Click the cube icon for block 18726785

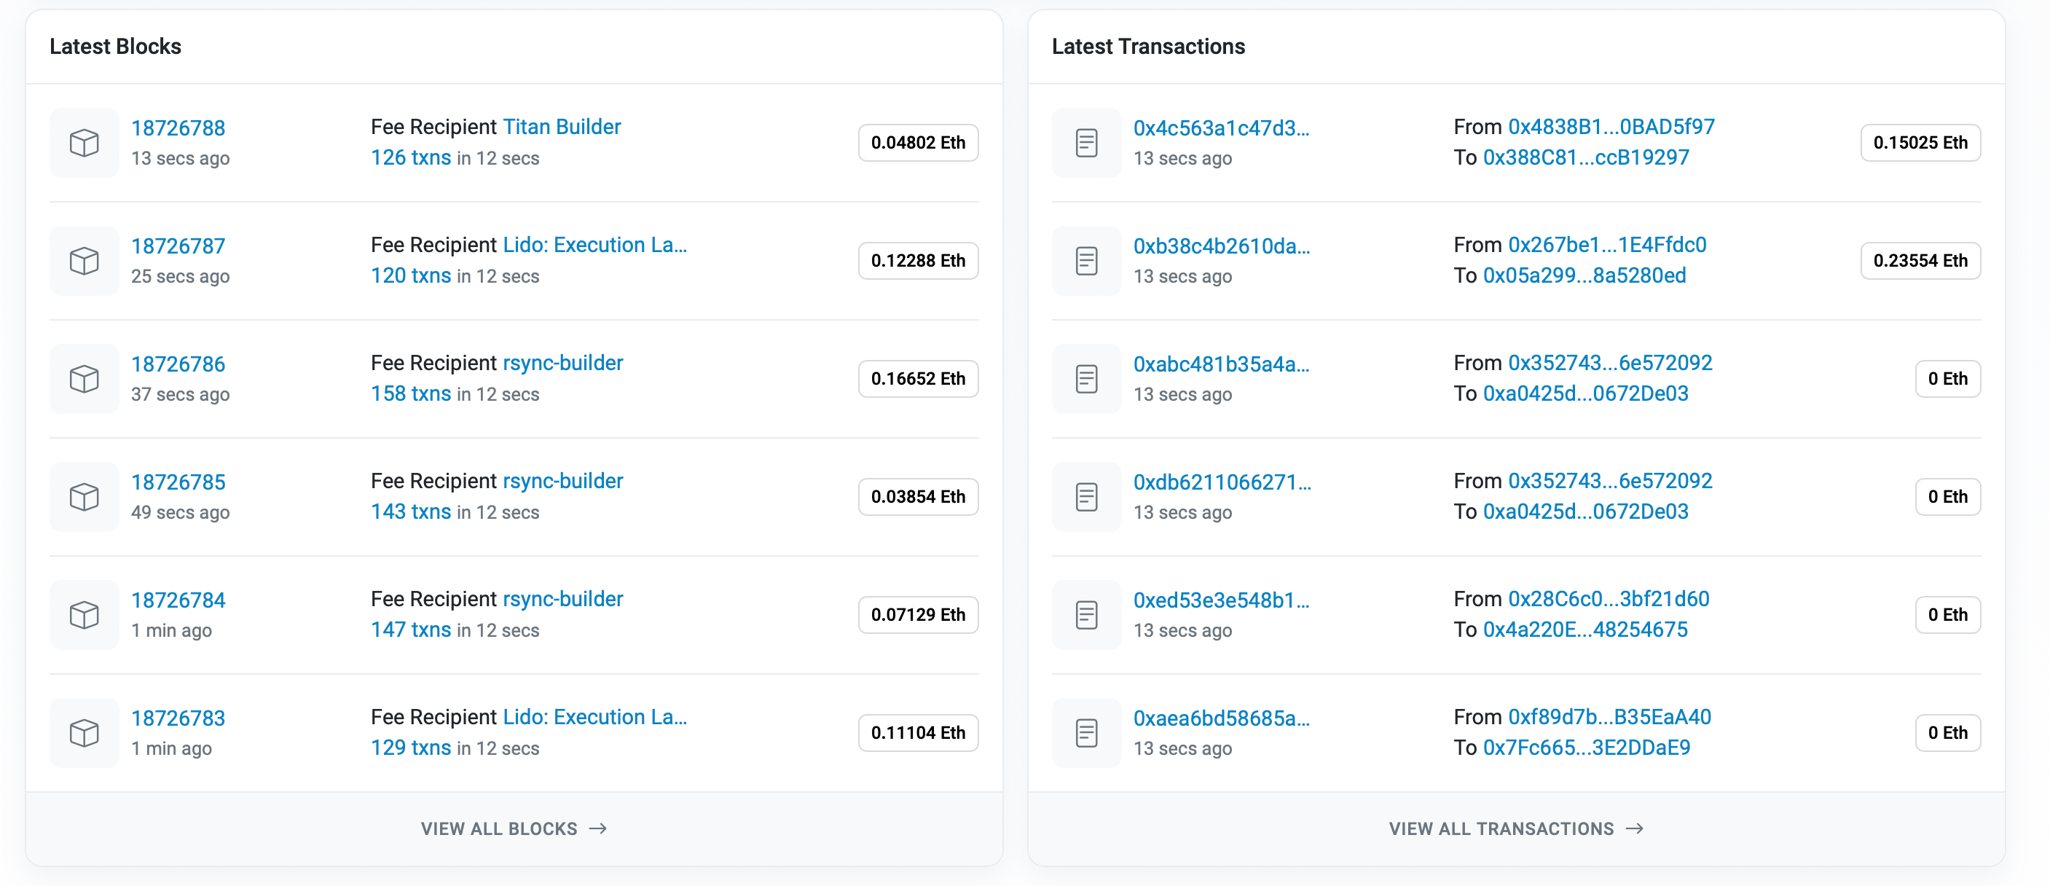[x=85, y=497]
